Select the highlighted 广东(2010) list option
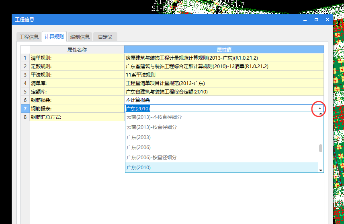 (221, 168)
